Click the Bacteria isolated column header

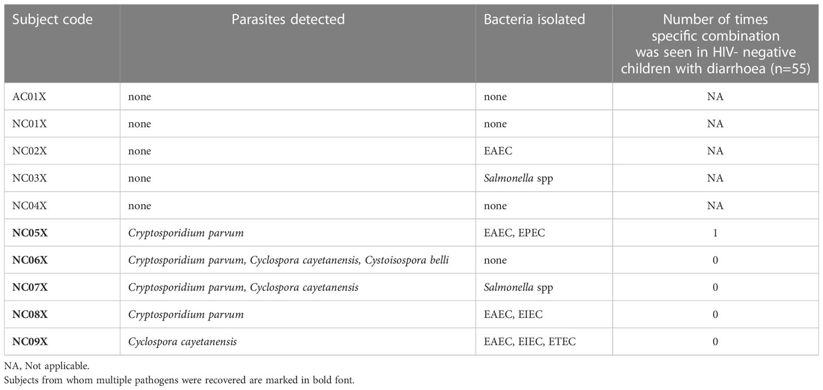pos(534,20)
